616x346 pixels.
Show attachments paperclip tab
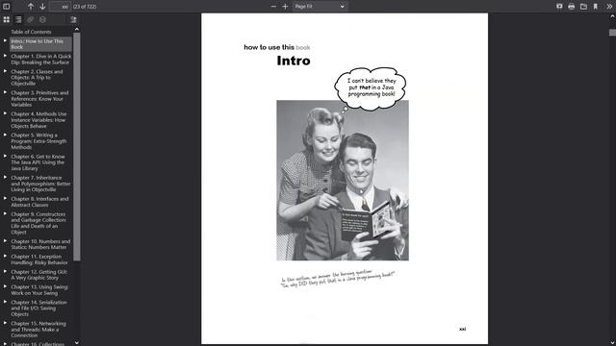coord(30,19)
